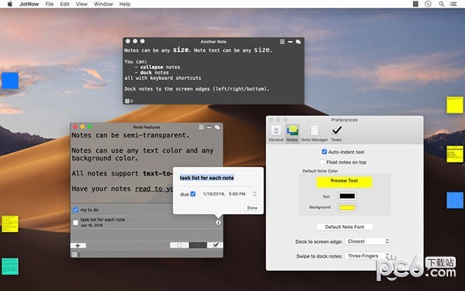Click the checkmark filter in the task bar
The width and height of the screenshot is (465, 291).
(215, 245)
